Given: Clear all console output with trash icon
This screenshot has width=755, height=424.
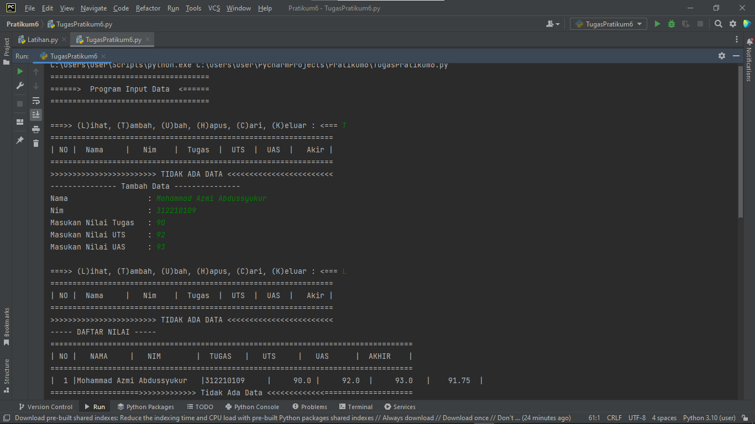Looking at the screenshot, I should point(36,144).
